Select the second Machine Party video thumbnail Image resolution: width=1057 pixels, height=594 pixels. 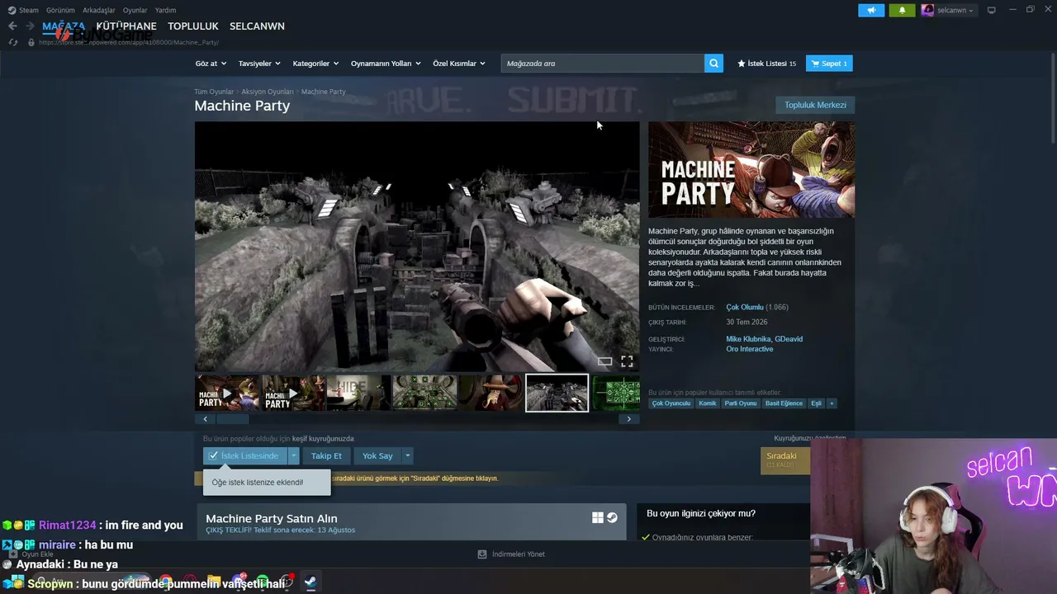click(293, 393)
